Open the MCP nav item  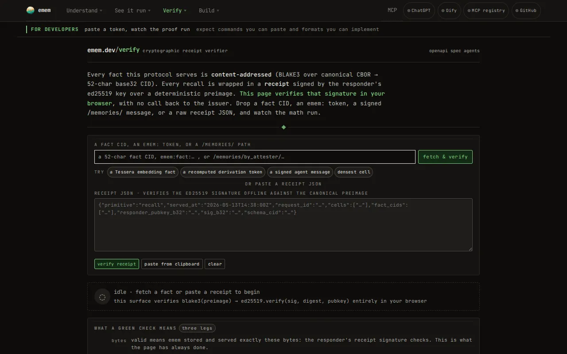(392, 10)
